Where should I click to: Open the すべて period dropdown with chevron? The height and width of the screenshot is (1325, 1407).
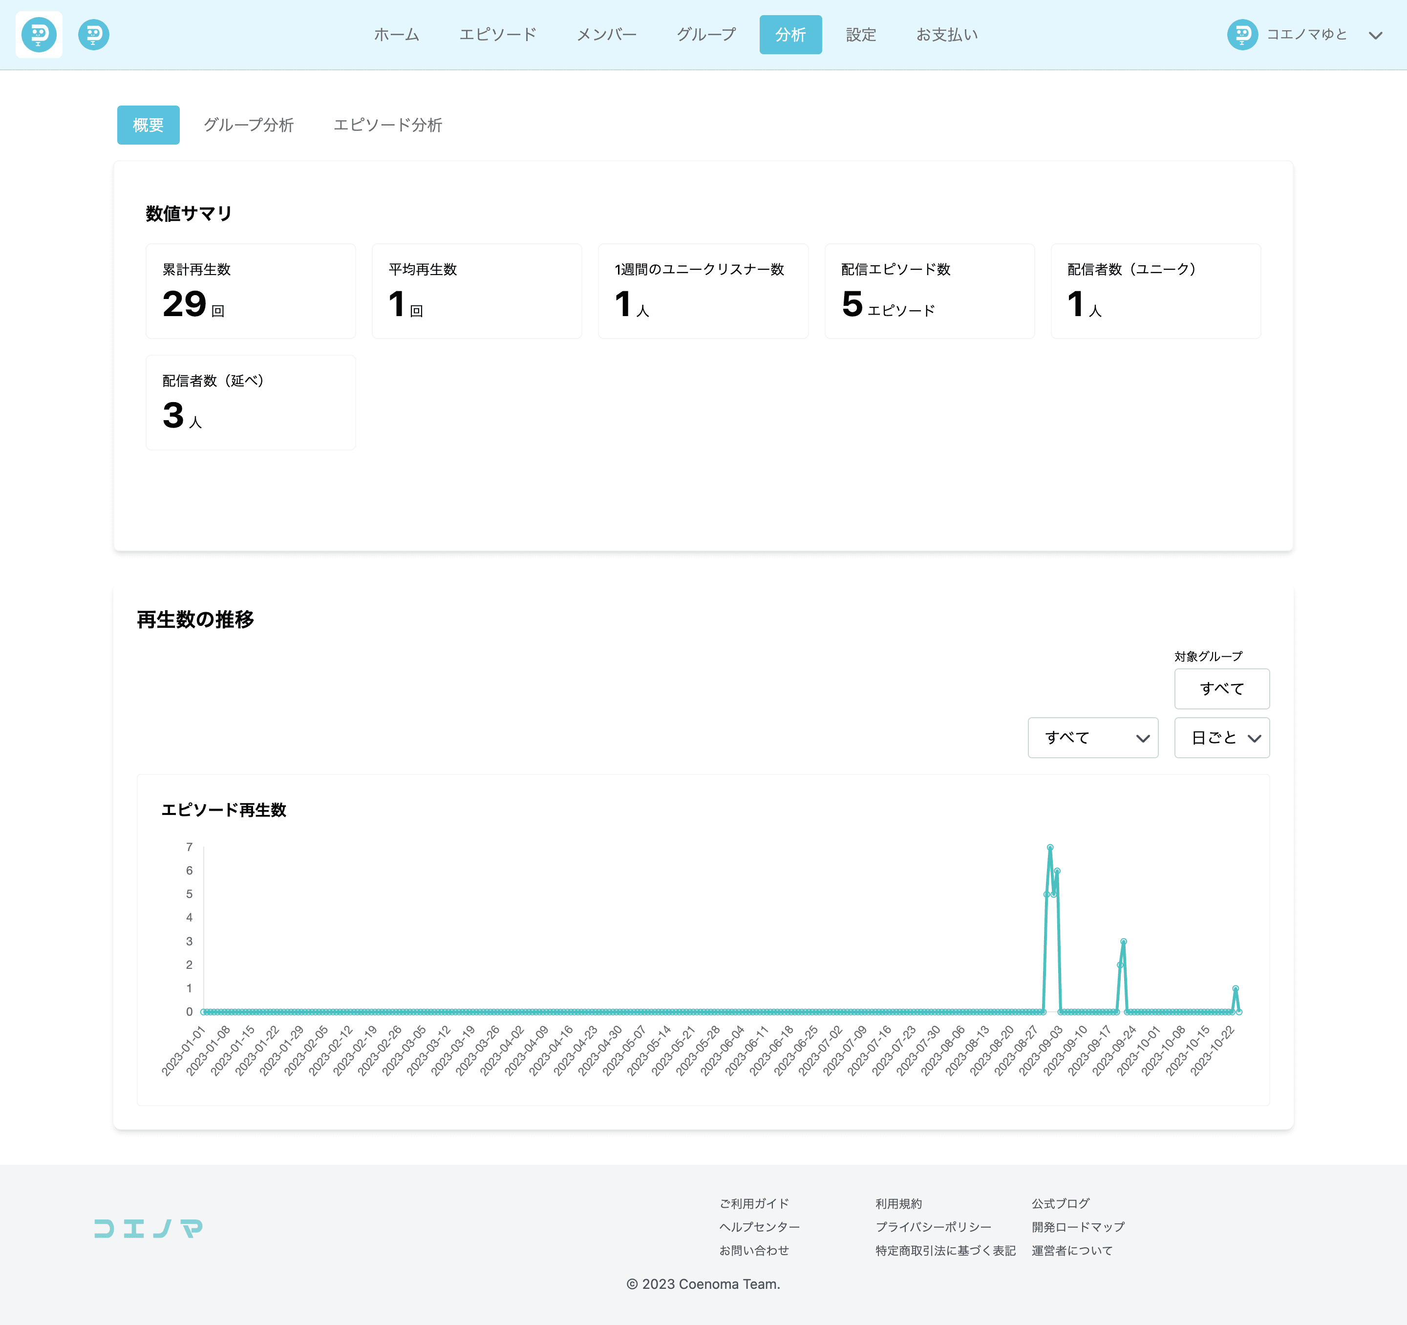[x=1092, y=738]
